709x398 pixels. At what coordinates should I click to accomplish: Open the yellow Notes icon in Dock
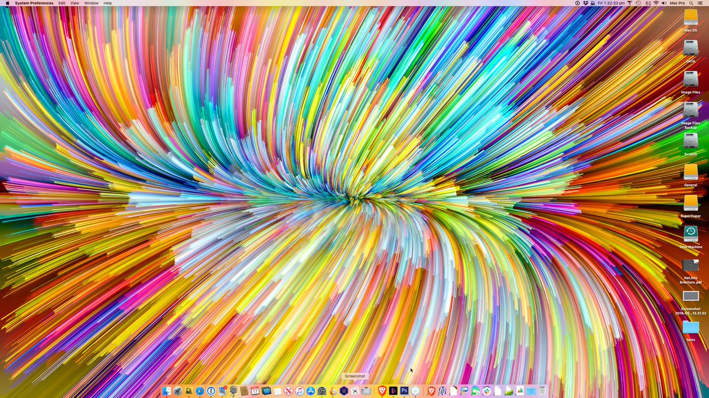click(x=277, y=390)
